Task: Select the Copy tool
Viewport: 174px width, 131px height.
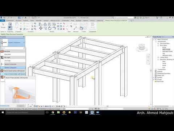Action: coord(45,28)
